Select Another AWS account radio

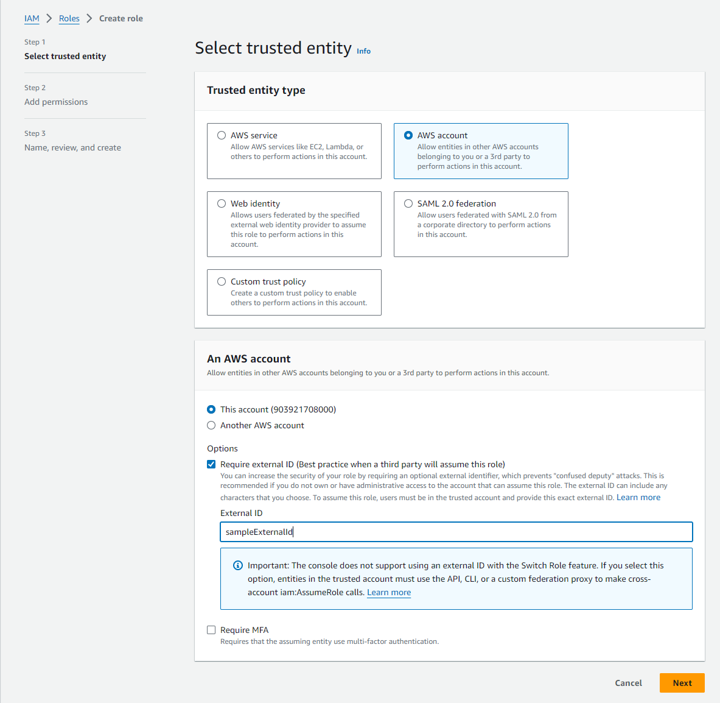(x=211, y=425)
